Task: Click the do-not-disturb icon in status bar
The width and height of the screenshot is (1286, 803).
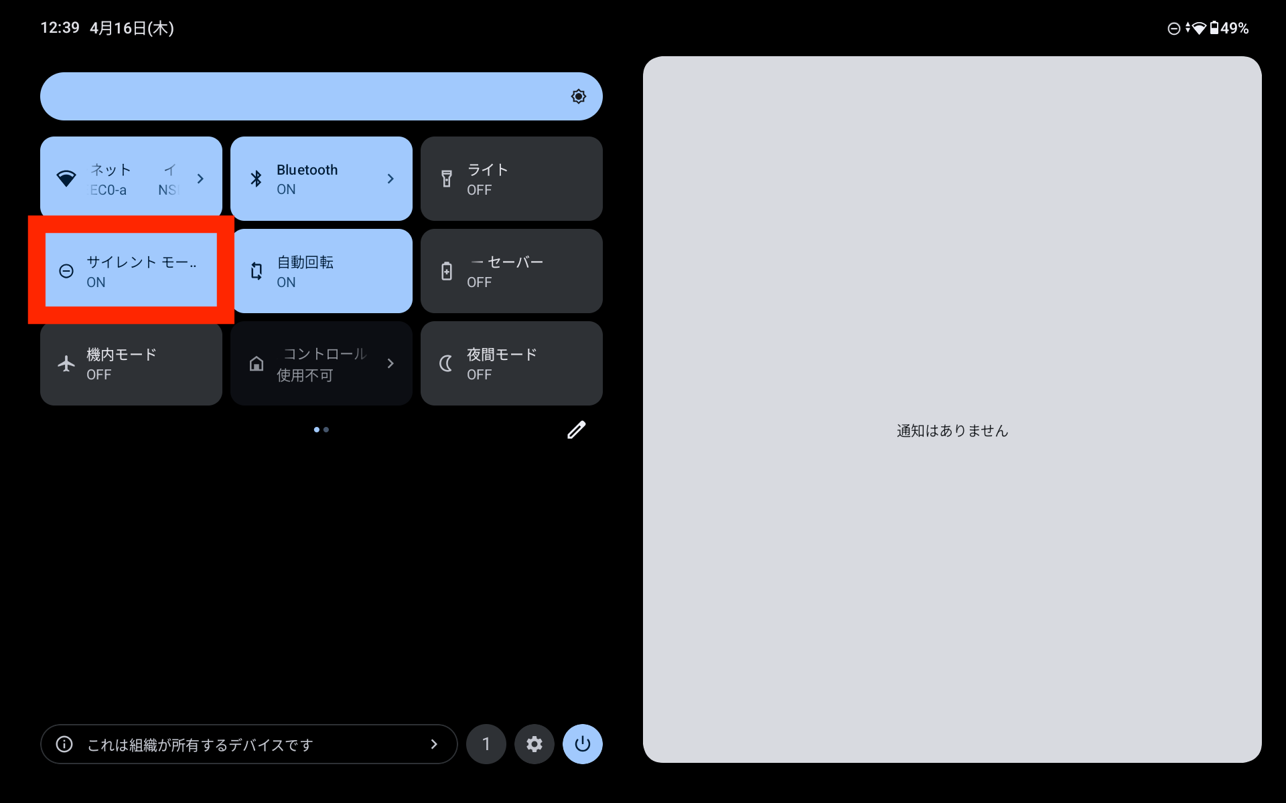Action: tap(1174, 28)
